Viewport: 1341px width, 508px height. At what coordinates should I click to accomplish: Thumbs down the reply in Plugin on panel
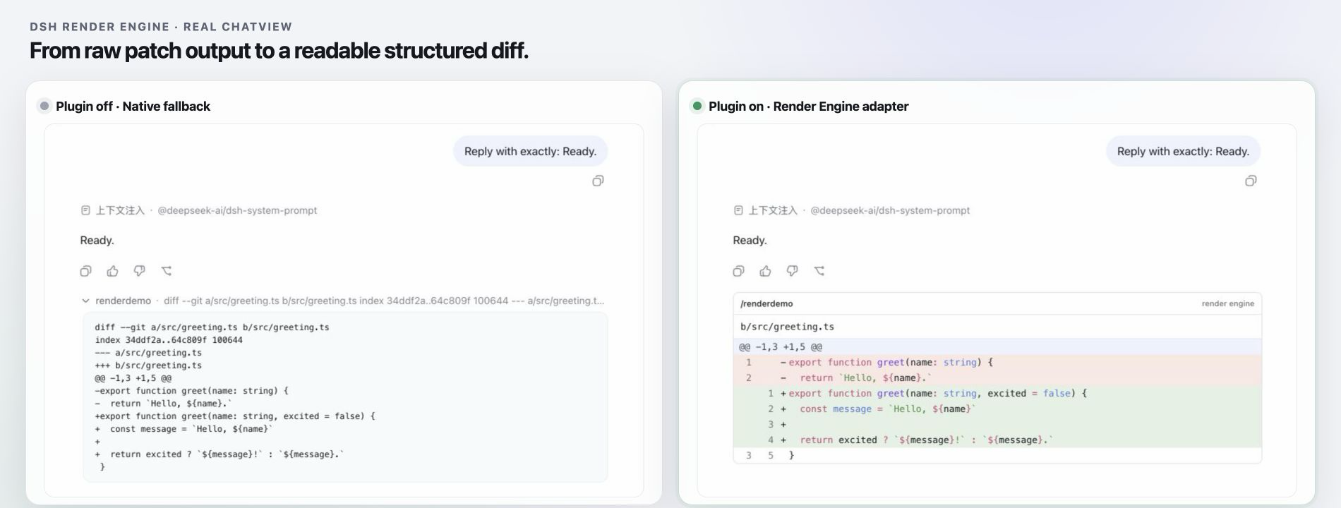coord(792,271)
